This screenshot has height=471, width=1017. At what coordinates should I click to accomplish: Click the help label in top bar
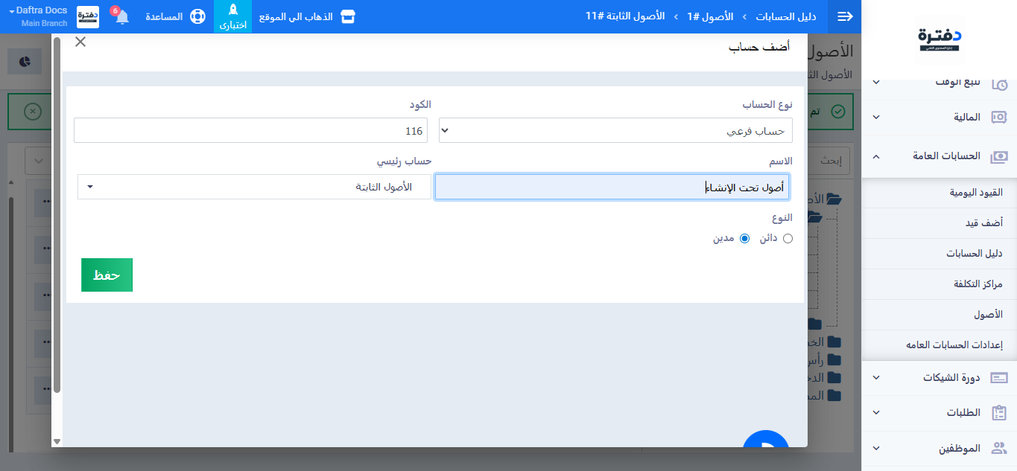pos(164,16)
